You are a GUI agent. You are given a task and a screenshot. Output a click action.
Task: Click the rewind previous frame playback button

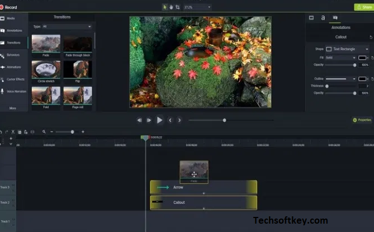pyautogui.click(x=140, y=120)
